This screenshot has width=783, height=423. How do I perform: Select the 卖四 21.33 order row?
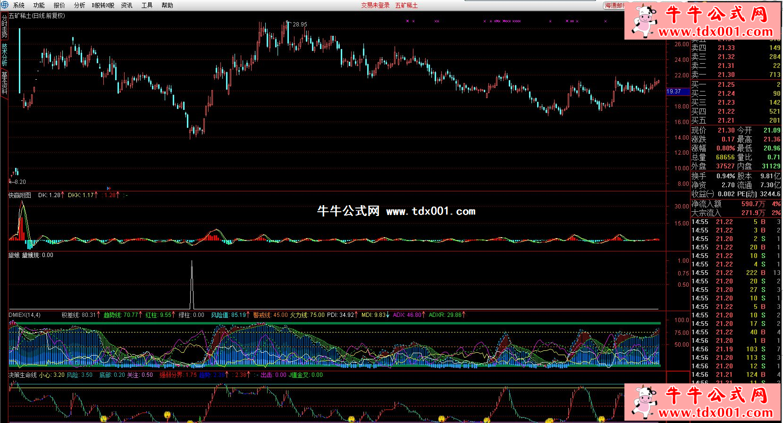click(x=736, y=48)
